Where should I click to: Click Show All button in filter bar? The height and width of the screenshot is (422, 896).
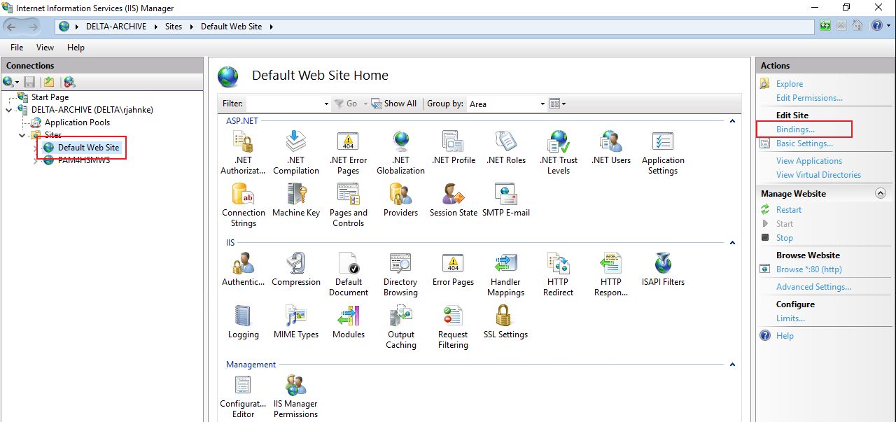(393, 104)
